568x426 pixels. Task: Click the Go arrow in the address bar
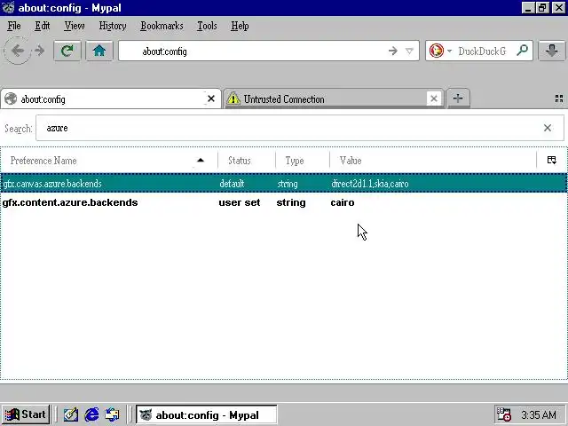tap(392, 51)
